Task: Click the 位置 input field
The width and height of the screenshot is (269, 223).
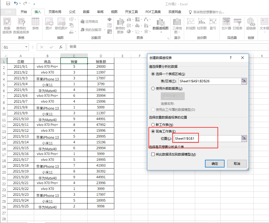Action: [x=208, y=138]
